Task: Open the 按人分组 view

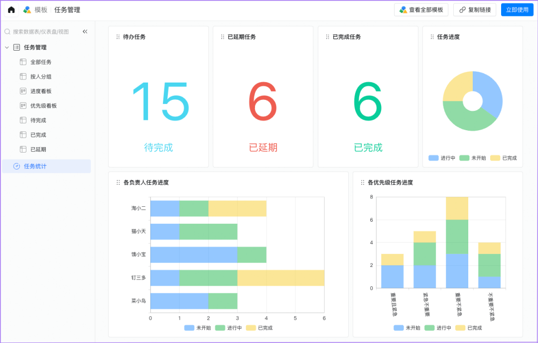Action: tap(41, 77)
